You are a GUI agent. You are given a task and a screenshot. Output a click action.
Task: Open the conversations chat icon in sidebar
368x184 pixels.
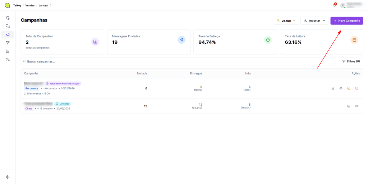click(8, 26)
